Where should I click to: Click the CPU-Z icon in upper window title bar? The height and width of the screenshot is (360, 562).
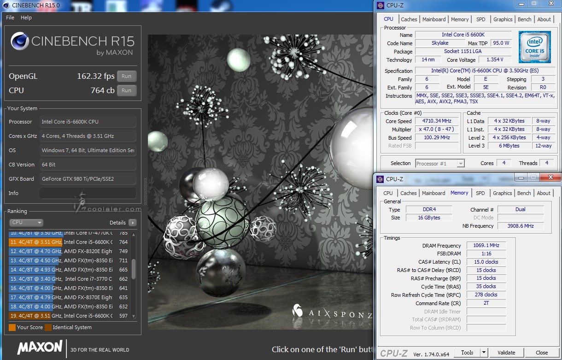tap(381, 6)
